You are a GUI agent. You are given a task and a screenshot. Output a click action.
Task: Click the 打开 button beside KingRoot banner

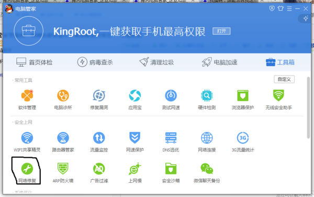click(x=221, y=31)
